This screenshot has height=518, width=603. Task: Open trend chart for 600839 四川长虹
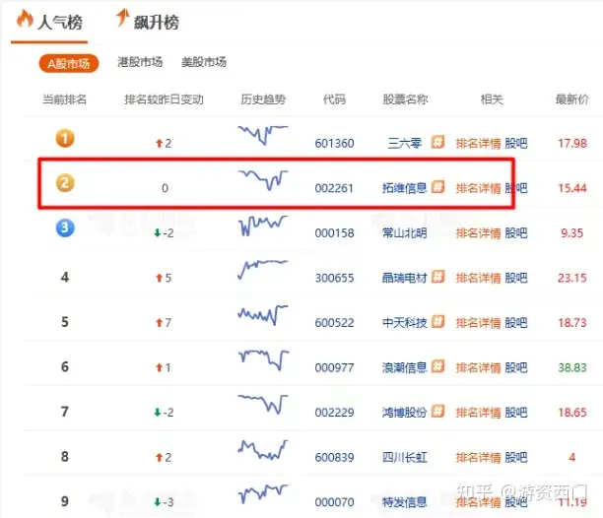[263, 450]
